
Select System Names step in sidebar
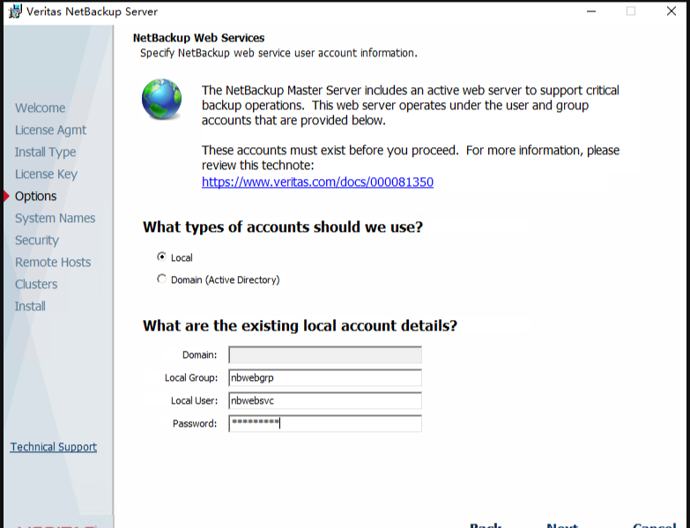click(55, 218)
